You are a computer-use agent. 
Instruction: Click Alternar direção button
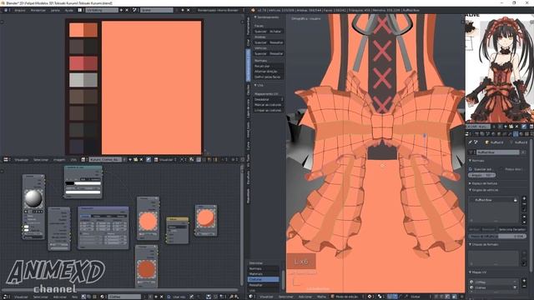click(x=269, y=72)
